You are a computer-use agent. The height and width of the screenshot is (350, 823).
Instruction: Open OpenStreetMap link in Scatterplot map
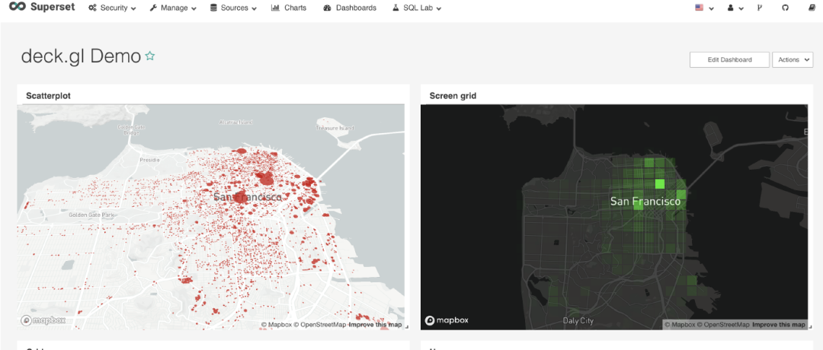pyautogui.click(x=319, y=325)
